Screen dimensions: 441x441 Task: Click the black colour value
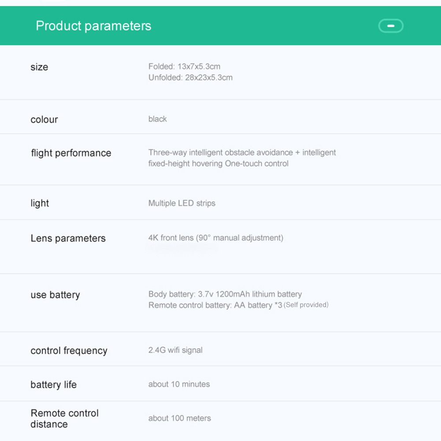tap(158, 119)
